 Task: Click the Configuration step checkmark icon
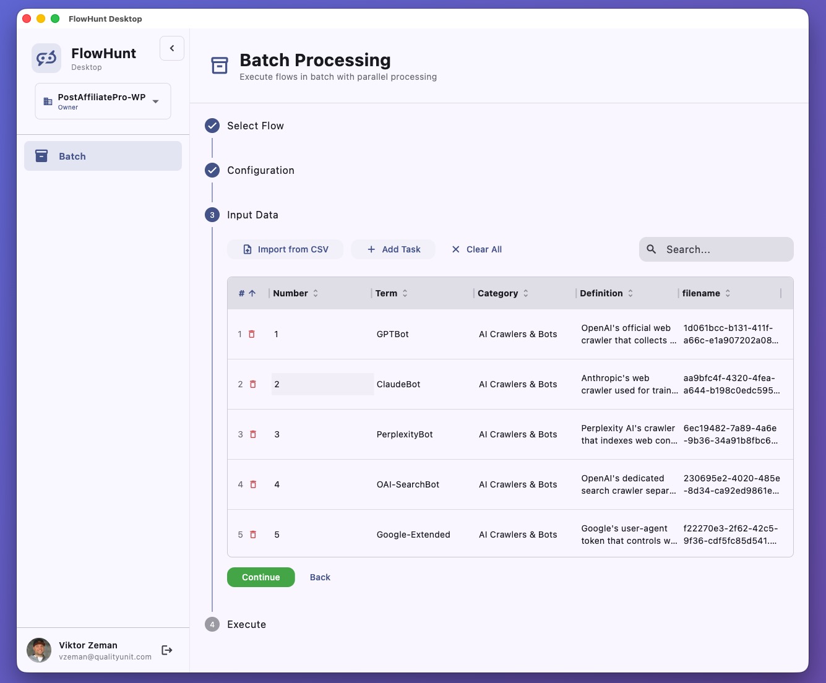click(212, 170)
